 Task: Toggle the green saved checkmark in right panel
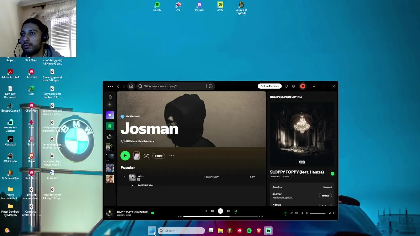[332, 174]
